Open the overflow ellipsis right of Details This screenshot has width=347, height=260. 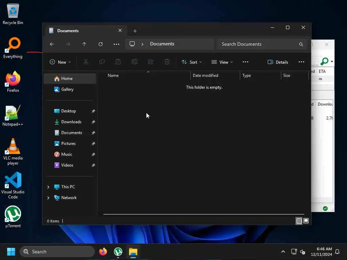point(301,62)
